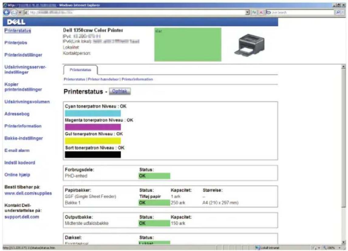The height and width of the screenshot is (251, 348).
Task: Click the Printerstatus sub-navigation link
Action: [x=74, y=79]
